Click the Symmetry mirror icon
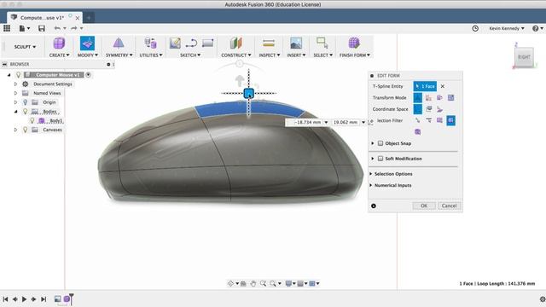The width and height of the screenshot is (546, 307). point(119,43)
